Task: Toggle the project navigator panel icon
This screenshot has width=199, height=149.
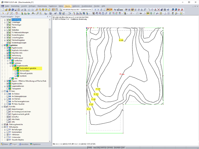Action: pyautogui.click(x=53, y=10)
